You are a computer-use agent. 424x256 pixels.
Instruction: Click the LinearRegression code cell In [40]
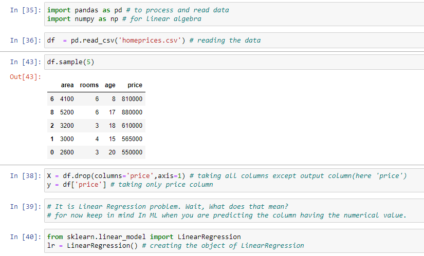234,241
